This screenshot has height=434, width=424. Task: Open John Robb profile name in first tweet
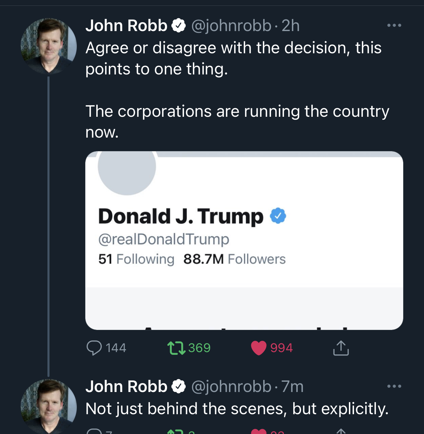coord(126,26)
